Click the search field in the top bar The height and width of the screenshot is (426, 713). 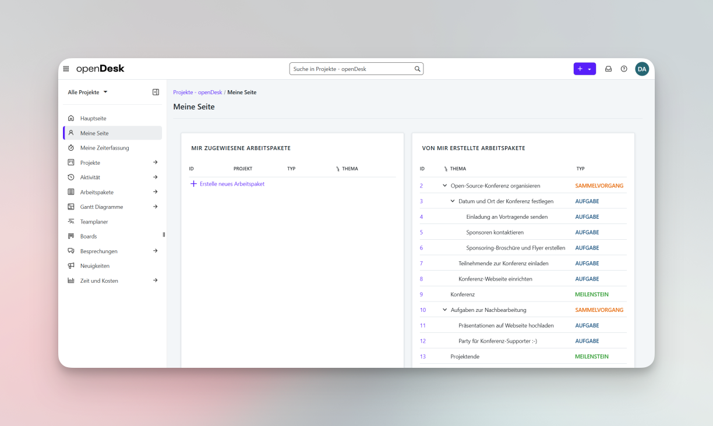pyautogui.click(x=356, y=69)
